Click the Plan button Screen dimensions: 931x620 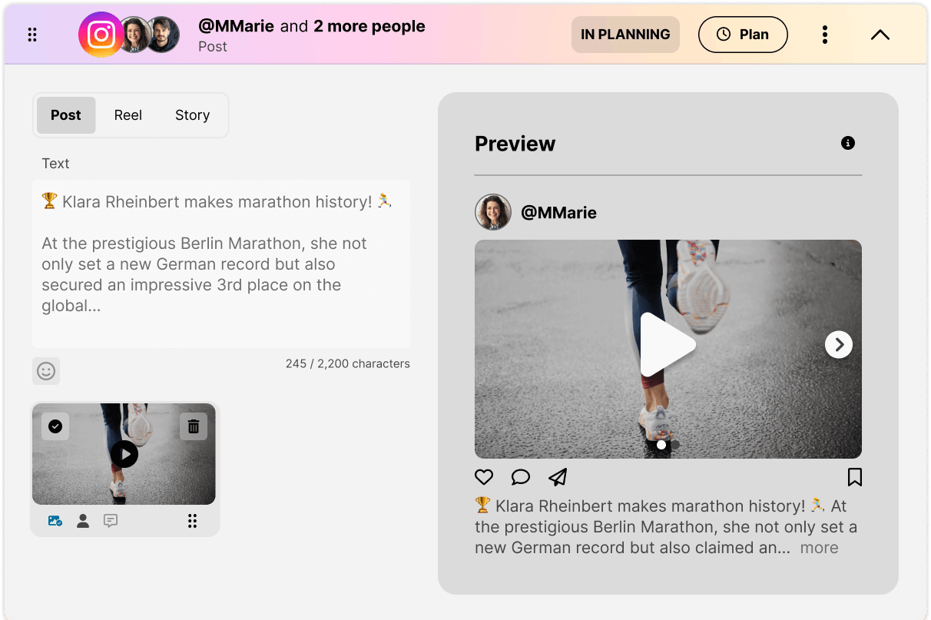[743, 35]
